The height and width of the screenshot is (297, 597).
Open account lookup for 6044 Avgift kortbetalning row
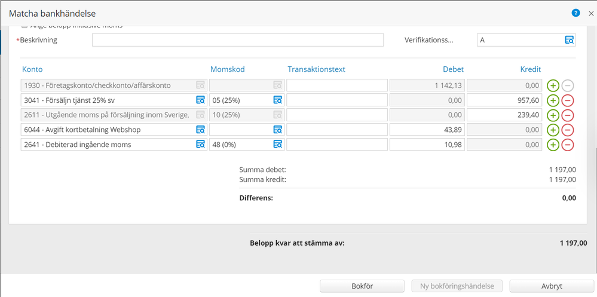[200, 130]
